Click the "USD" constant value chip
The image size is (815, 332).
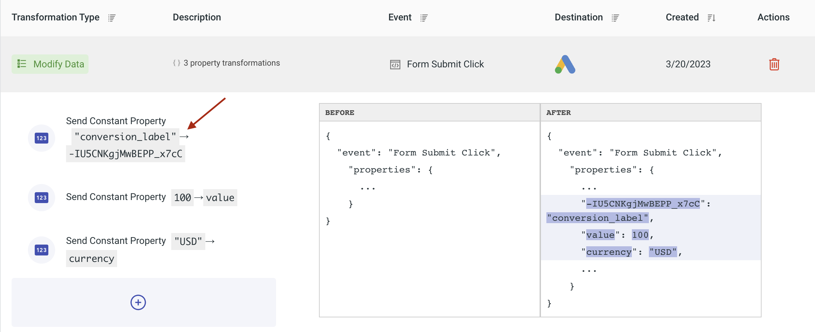tap(188, 242)
